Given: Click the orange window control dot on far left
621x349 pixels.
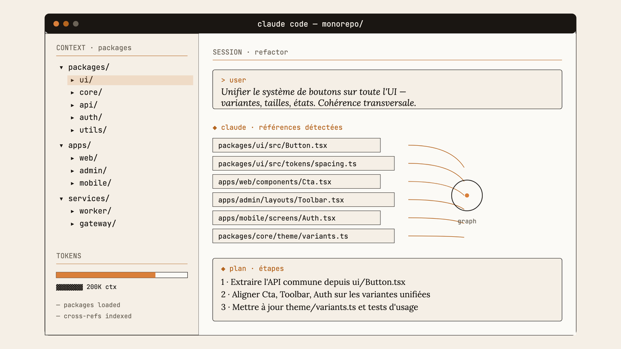Looking at the screenshot, I should coord(56,24).
